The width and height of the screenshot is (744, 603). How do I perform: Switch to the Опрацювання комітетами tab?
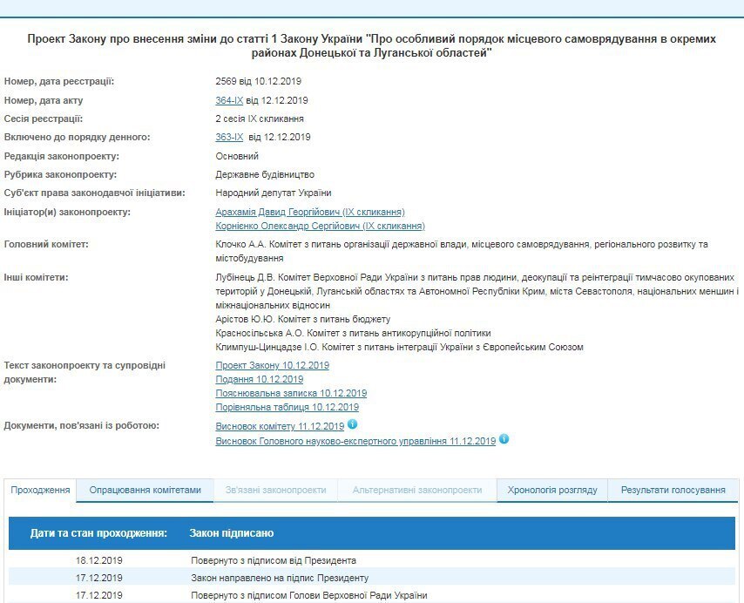(x=145, y=490)
